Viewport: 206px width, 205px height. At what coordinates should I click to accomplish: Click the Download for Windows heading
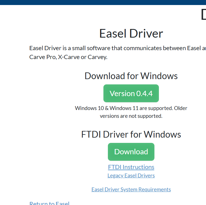131,76
